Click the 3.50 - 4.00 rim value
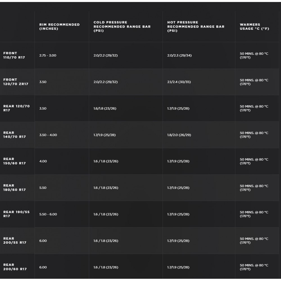 pyautogui.click(x=48, y=135)
